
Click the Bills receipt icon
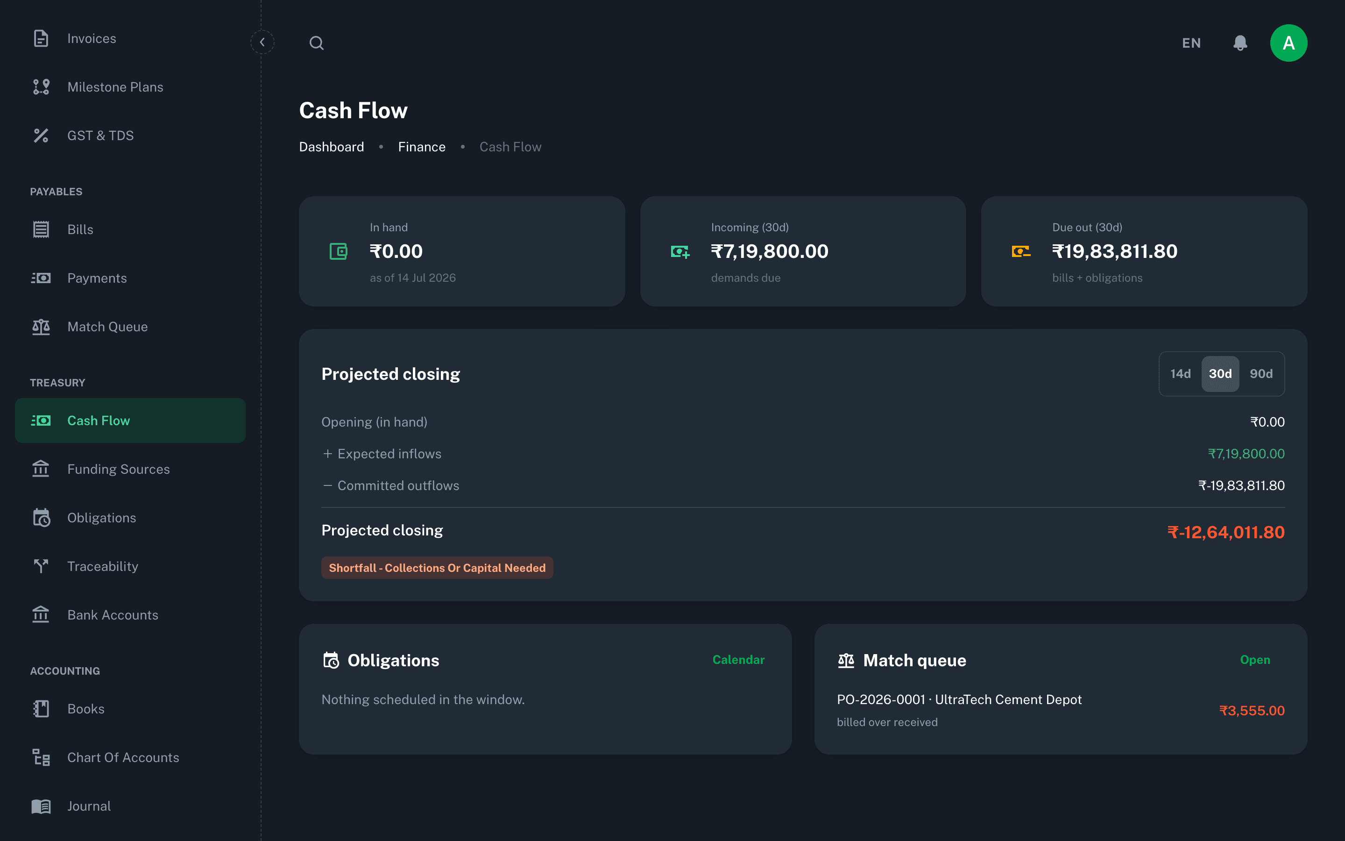tap(41, 229)
